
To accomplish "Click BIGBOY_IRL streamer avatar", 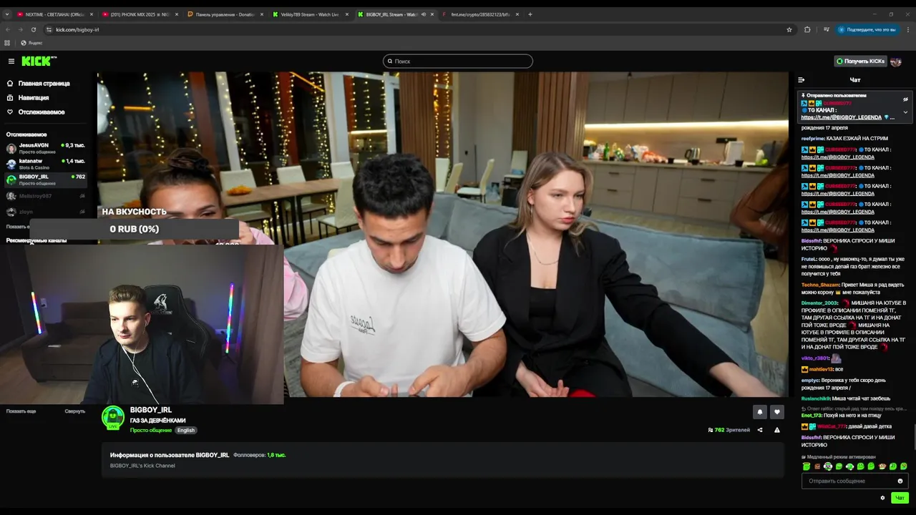I will pos(113,418).
